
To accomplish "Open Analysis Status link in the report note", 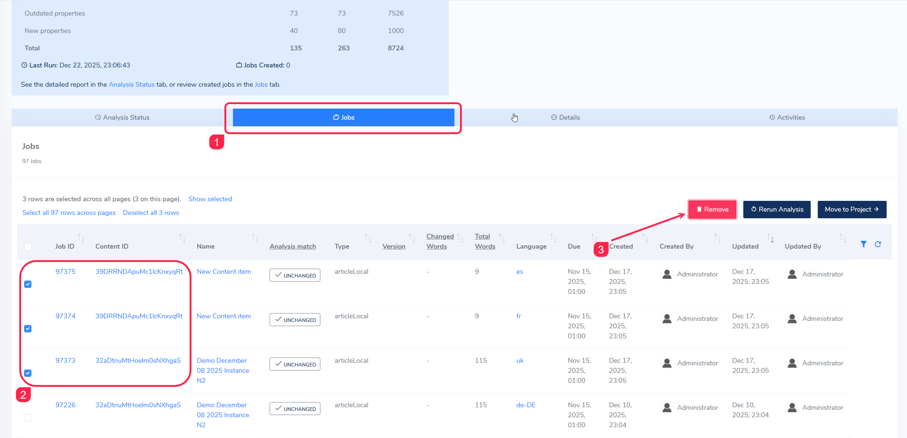I will (131, 84).
